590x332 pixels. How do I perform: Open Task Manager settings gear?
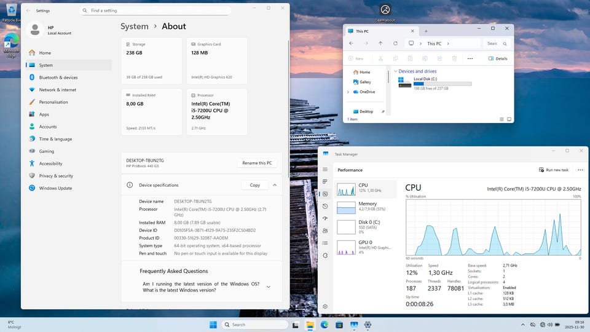click(x=325, y=306)
